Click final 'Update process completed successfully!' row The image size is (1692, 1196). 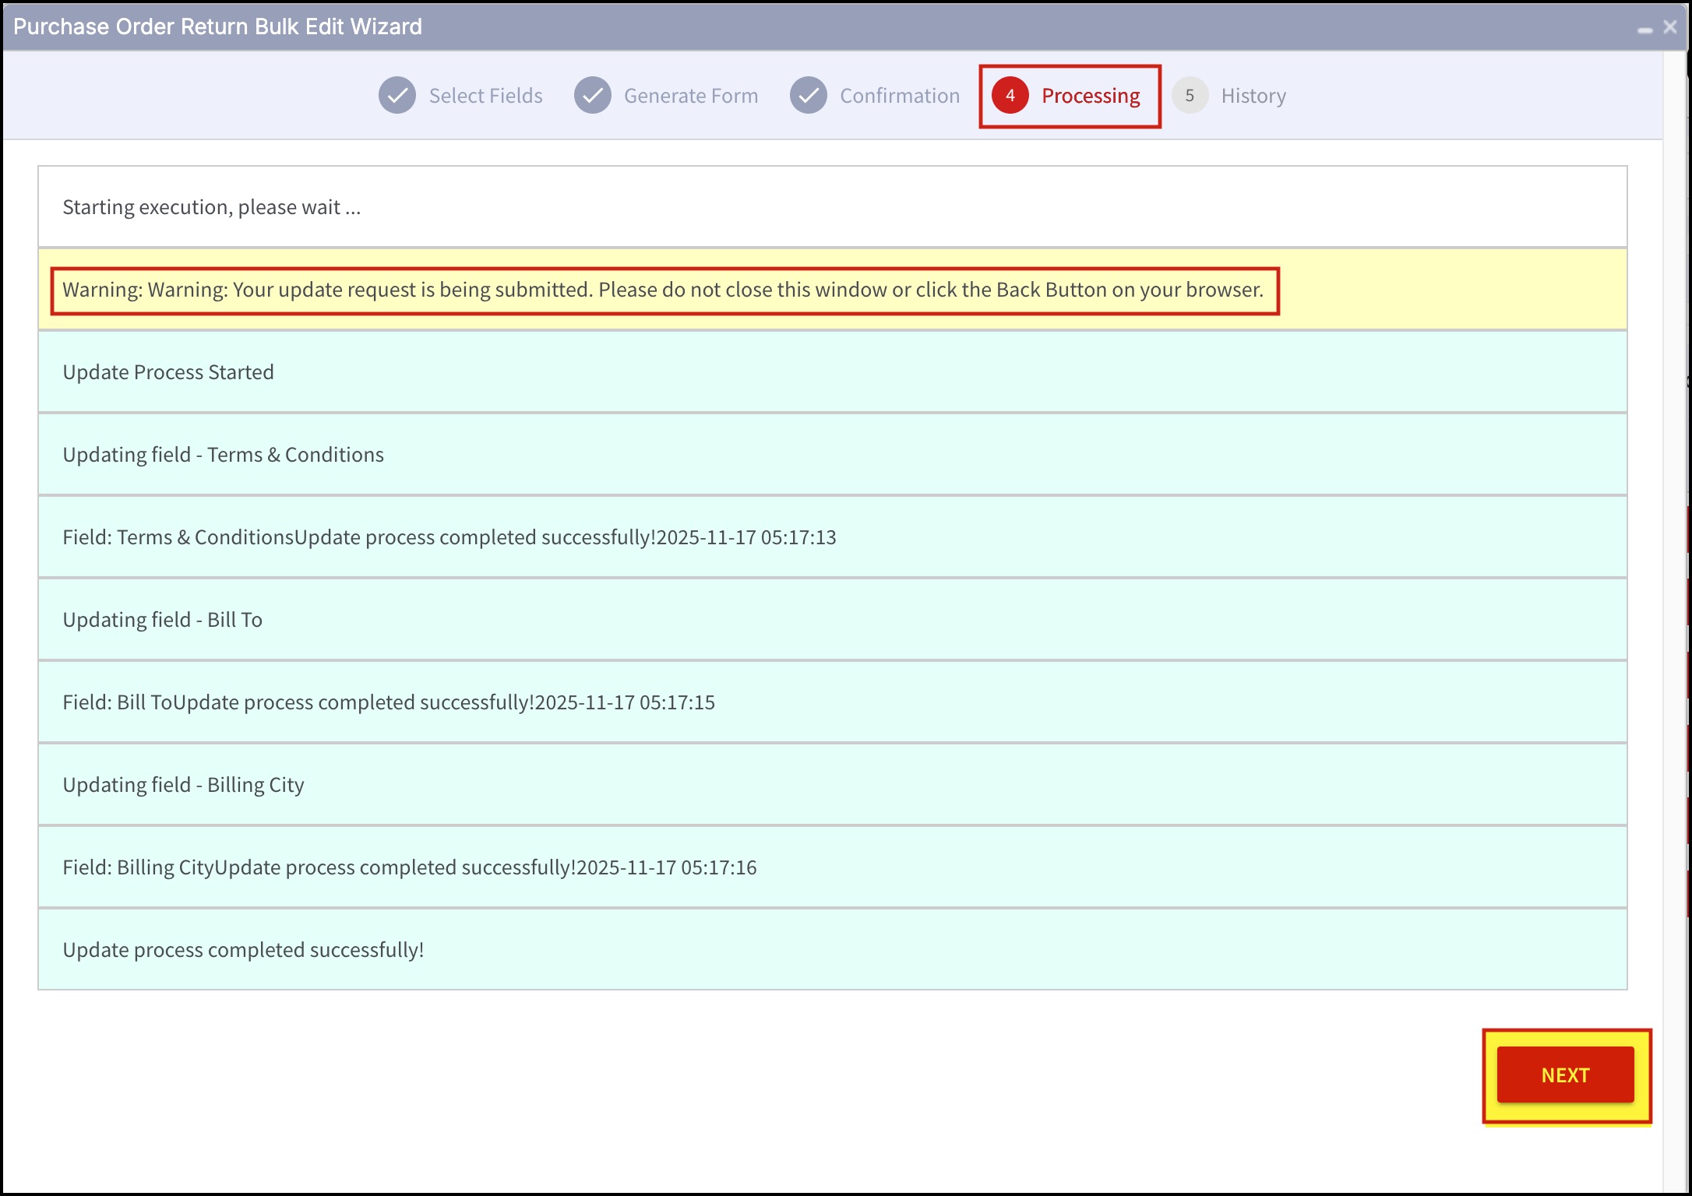832,950
